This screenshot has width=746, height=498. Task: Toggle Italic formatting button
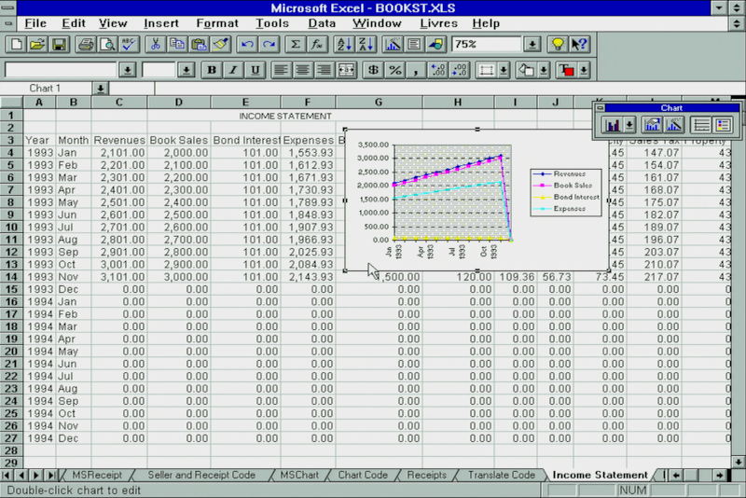click(x=232, y=70)
